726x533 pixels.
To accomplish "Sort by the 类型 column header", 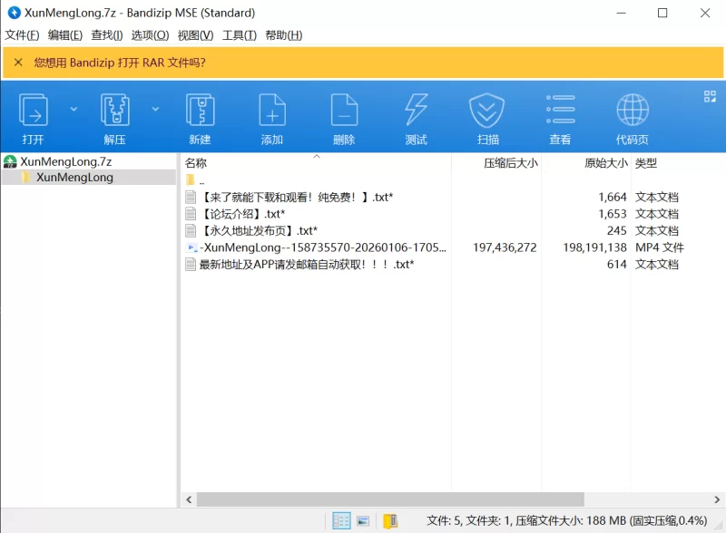I will point(646,163).
